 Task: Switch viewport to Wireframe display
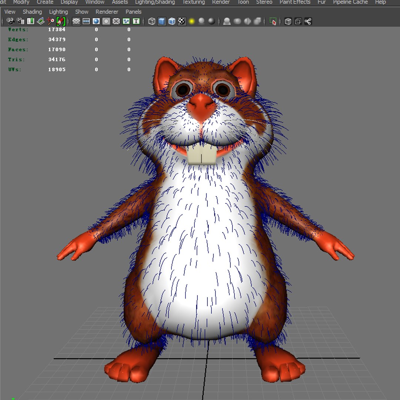[x=152, y=21]
